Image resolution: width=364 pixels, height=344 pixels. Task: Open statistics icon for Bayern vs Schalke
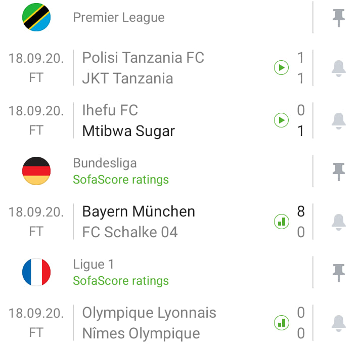(282, 222)
